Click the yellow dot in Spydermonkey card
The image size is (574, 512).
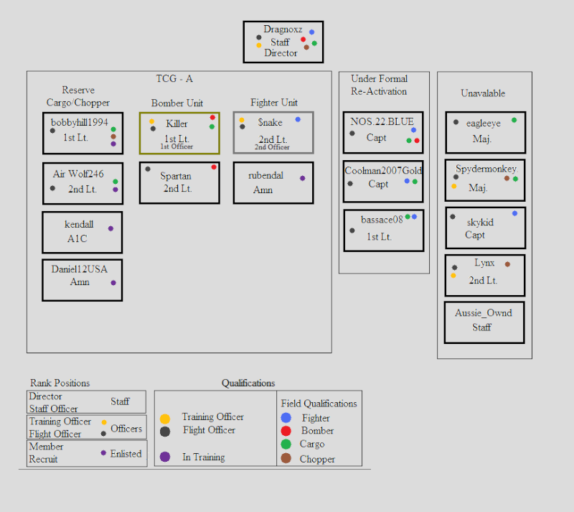[454, 186]
